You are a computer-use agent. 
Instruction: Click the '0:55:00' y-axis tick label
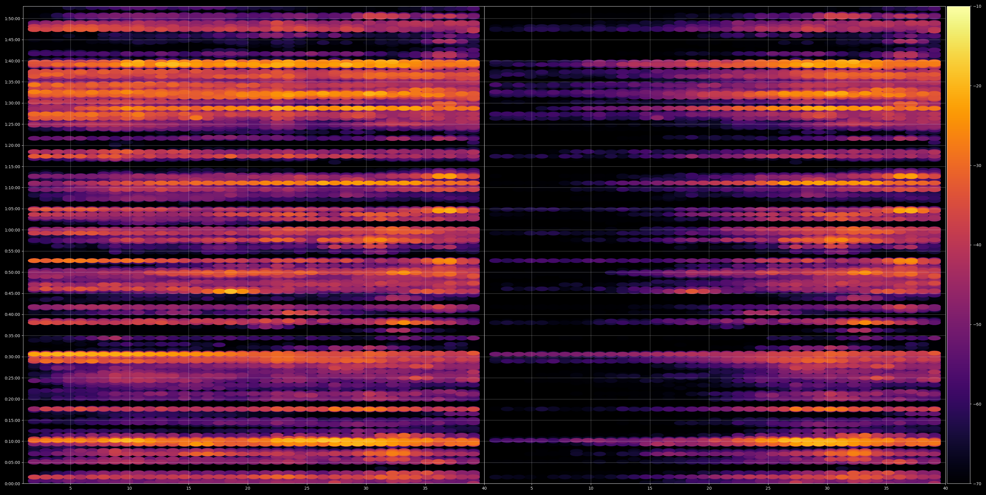(13, 251)
